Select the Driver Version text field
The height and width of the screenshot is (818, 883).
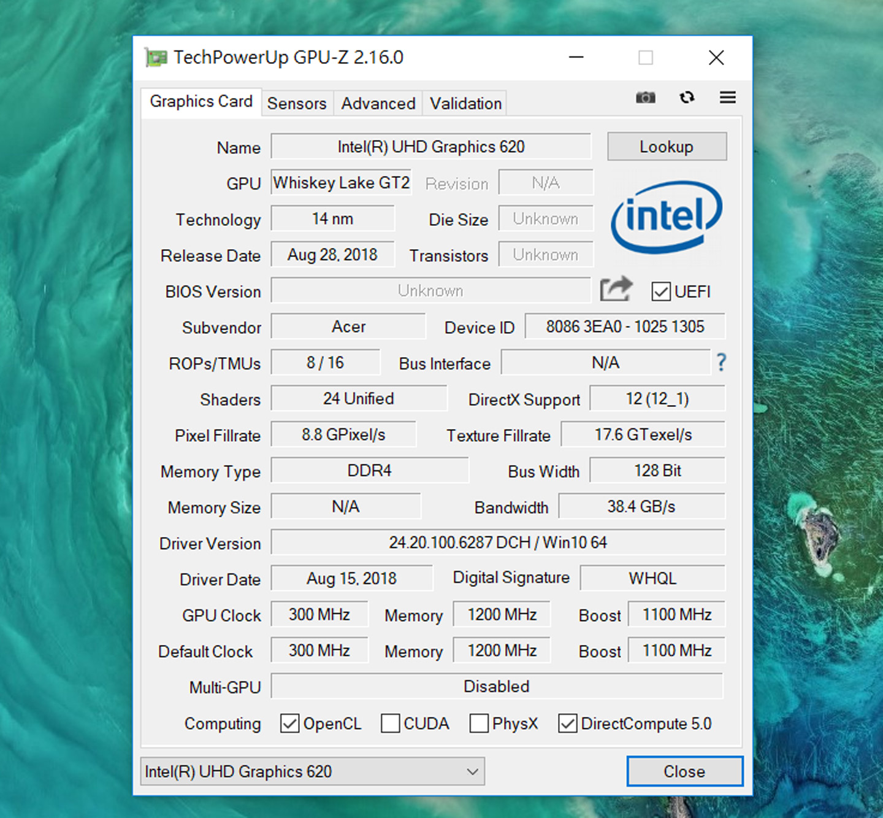point(498,542)
